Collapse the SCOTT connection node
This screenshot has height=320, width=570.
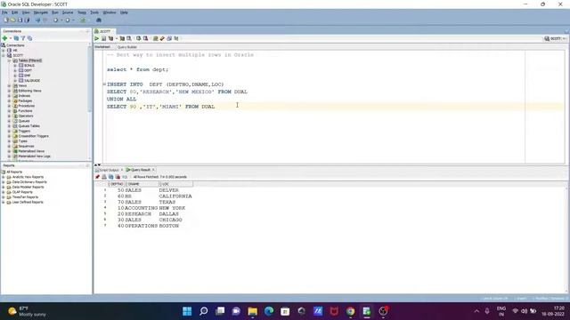tap(4, 55)
